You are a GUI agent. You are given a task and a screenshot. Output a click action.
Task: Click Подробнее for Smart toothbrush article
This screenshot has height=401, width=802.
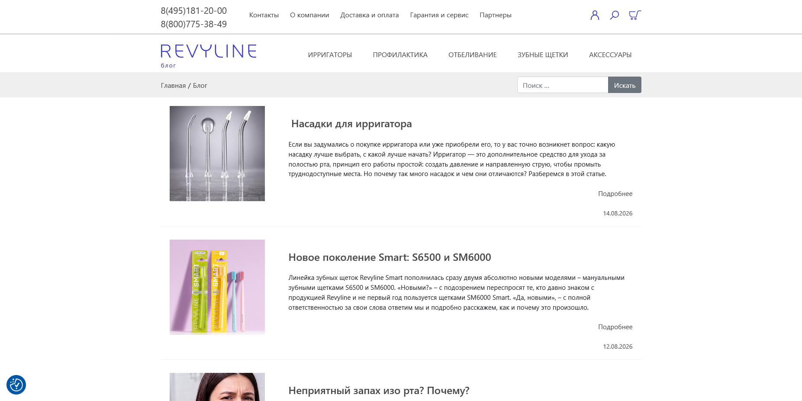[615, 327]
